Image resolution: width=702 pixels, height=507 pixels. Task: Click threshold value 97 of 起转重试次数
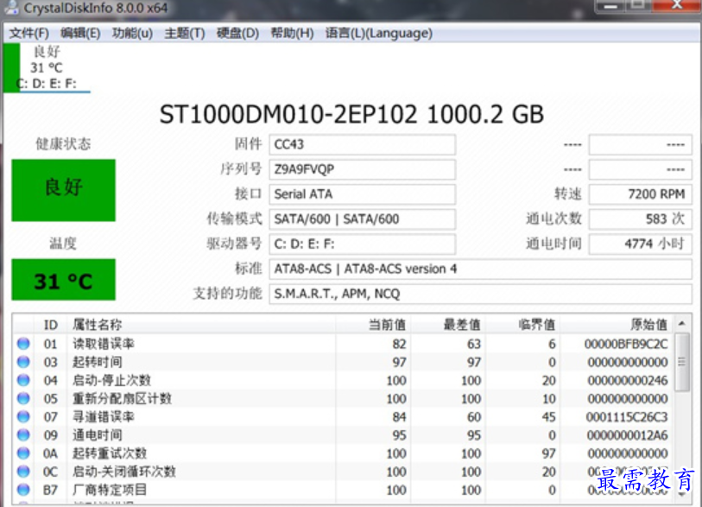pyautogui.click(x=548, y=453)
